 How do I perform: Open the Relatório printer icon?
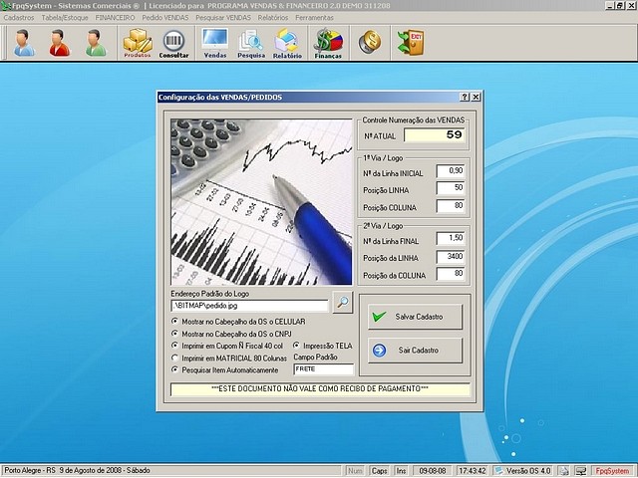point(287,43)
